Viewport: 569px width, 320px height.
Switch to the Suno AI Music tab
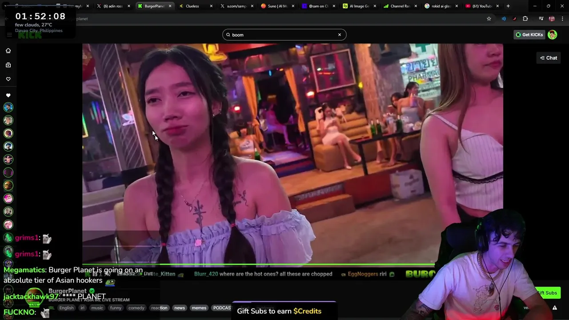point(278,6)
